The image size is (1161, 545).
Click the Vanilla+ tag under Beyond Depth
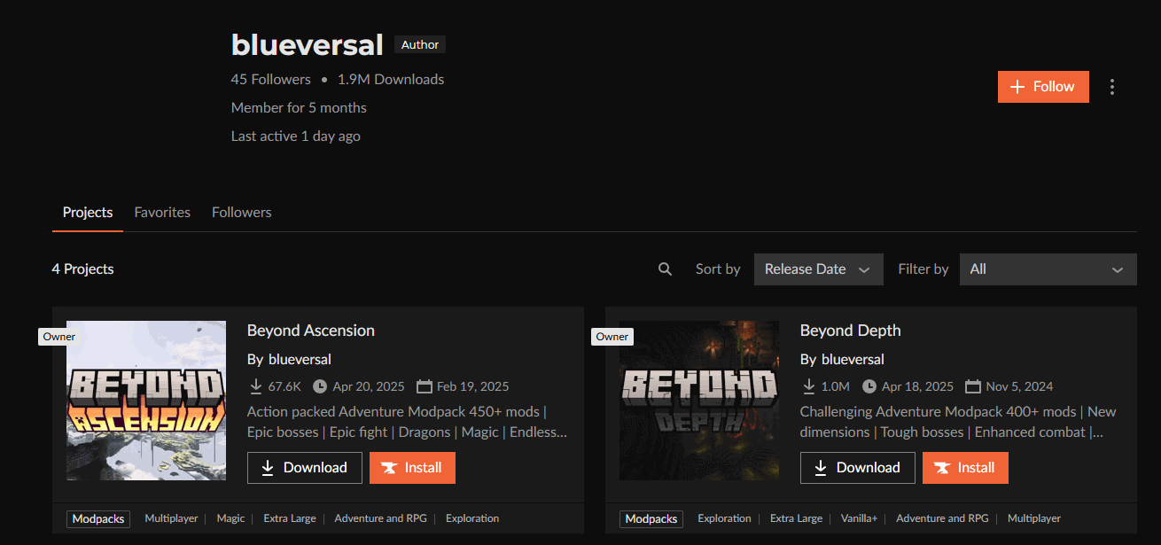(859, 518)
